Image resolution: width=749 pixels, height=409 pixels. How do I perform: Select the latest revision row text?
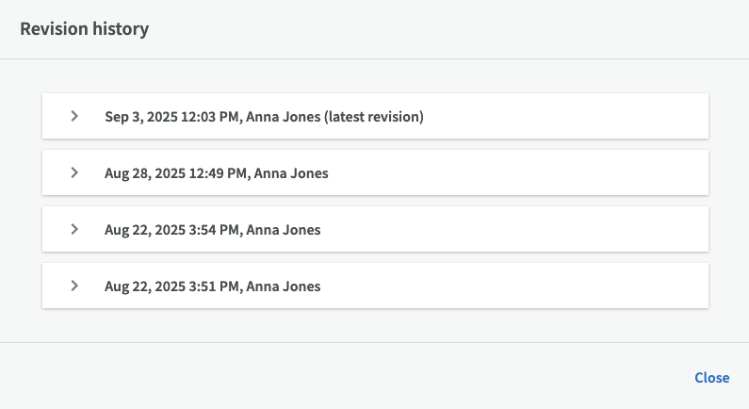pyautogui.click(x=264, y=117)
